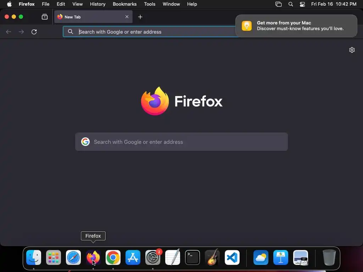Image resolution: width=363 pixels, height=272 pixels.
Task: Open new tab personalize gear icon
Action: (x=352, y=50)
